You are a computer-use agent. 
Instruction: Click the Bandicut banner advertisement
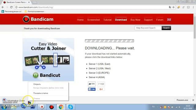pyautogui.click(x=48, y=60)
